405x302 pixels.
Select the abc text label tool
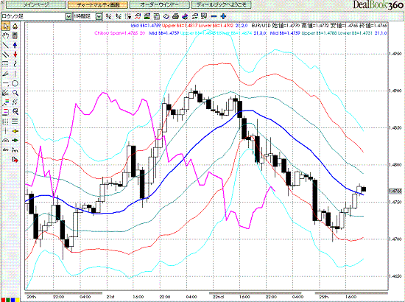(x=6, y=150)
